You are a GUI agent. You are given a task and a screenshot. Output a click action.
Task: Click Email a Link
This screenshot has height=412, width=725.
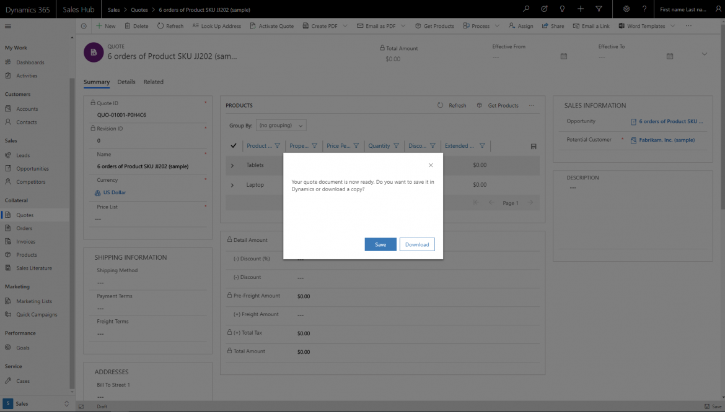coord(591,27)
